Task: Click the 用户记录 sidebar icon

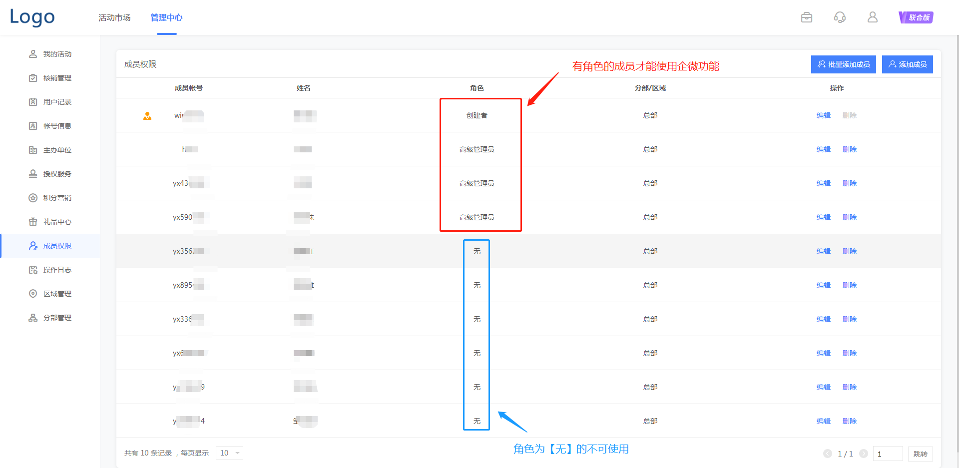Action: coord(33,102)
